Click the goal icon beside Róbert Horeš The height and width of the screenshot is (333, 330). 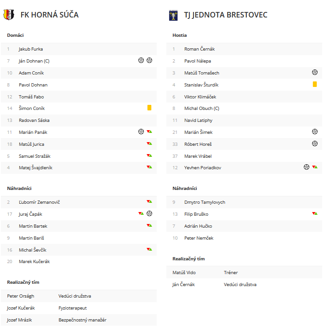pyautogui.click(x=314, y=144)
